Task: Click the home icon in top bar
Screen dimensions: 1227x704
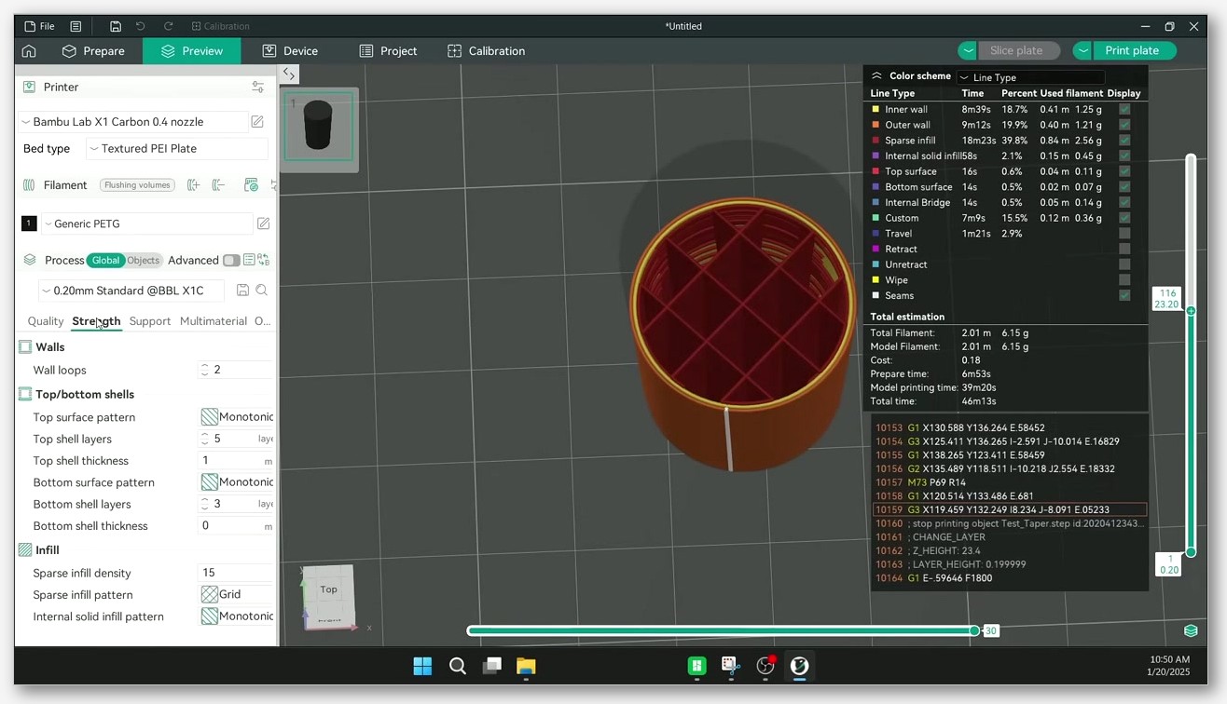Action: (x=29, y=51)
